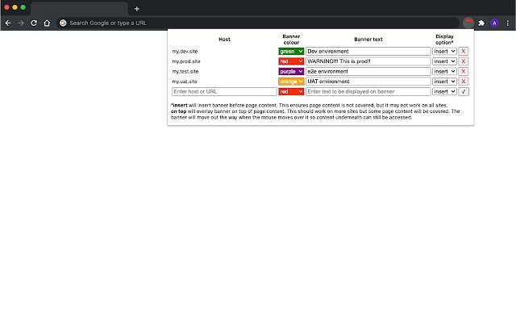Open the Chrome three-dot menu
Screen dimensions: 516x323
507,23
